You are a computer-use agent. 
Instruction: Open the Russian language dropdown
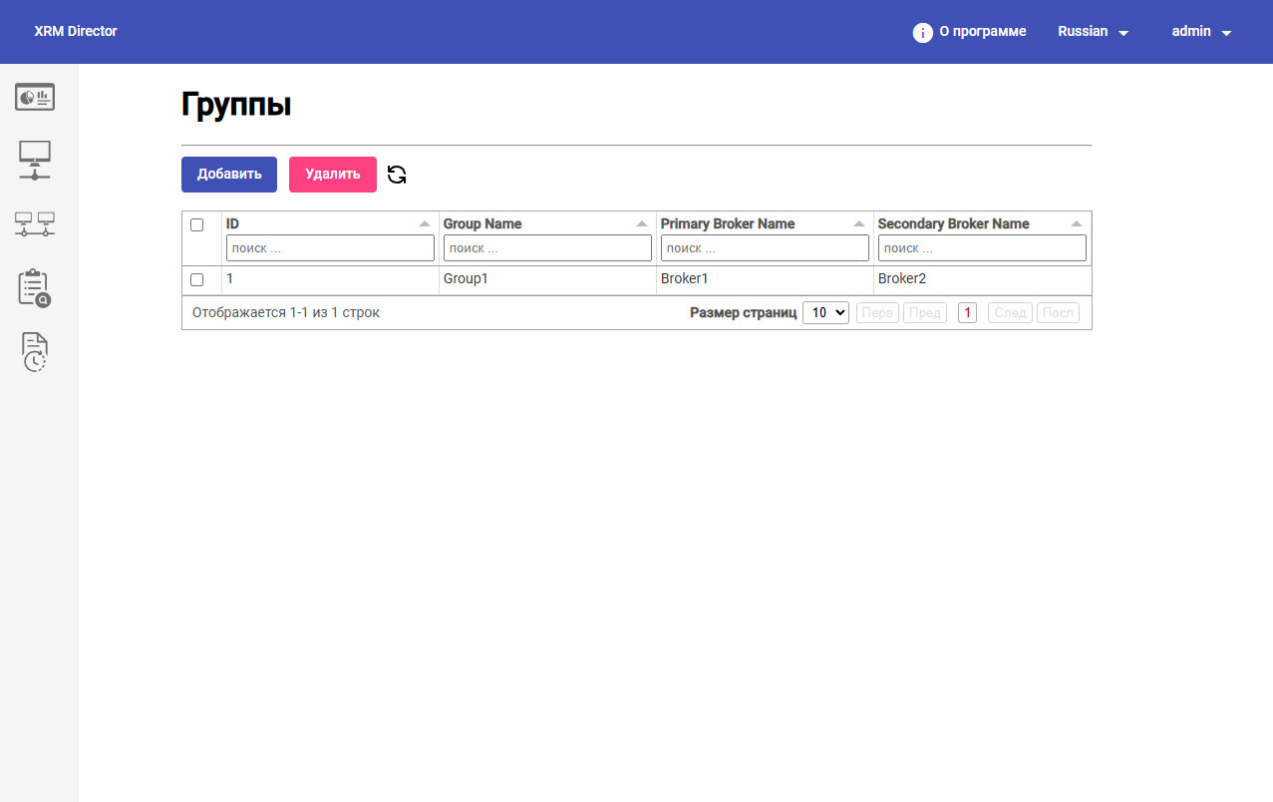tap(1093, 32)
